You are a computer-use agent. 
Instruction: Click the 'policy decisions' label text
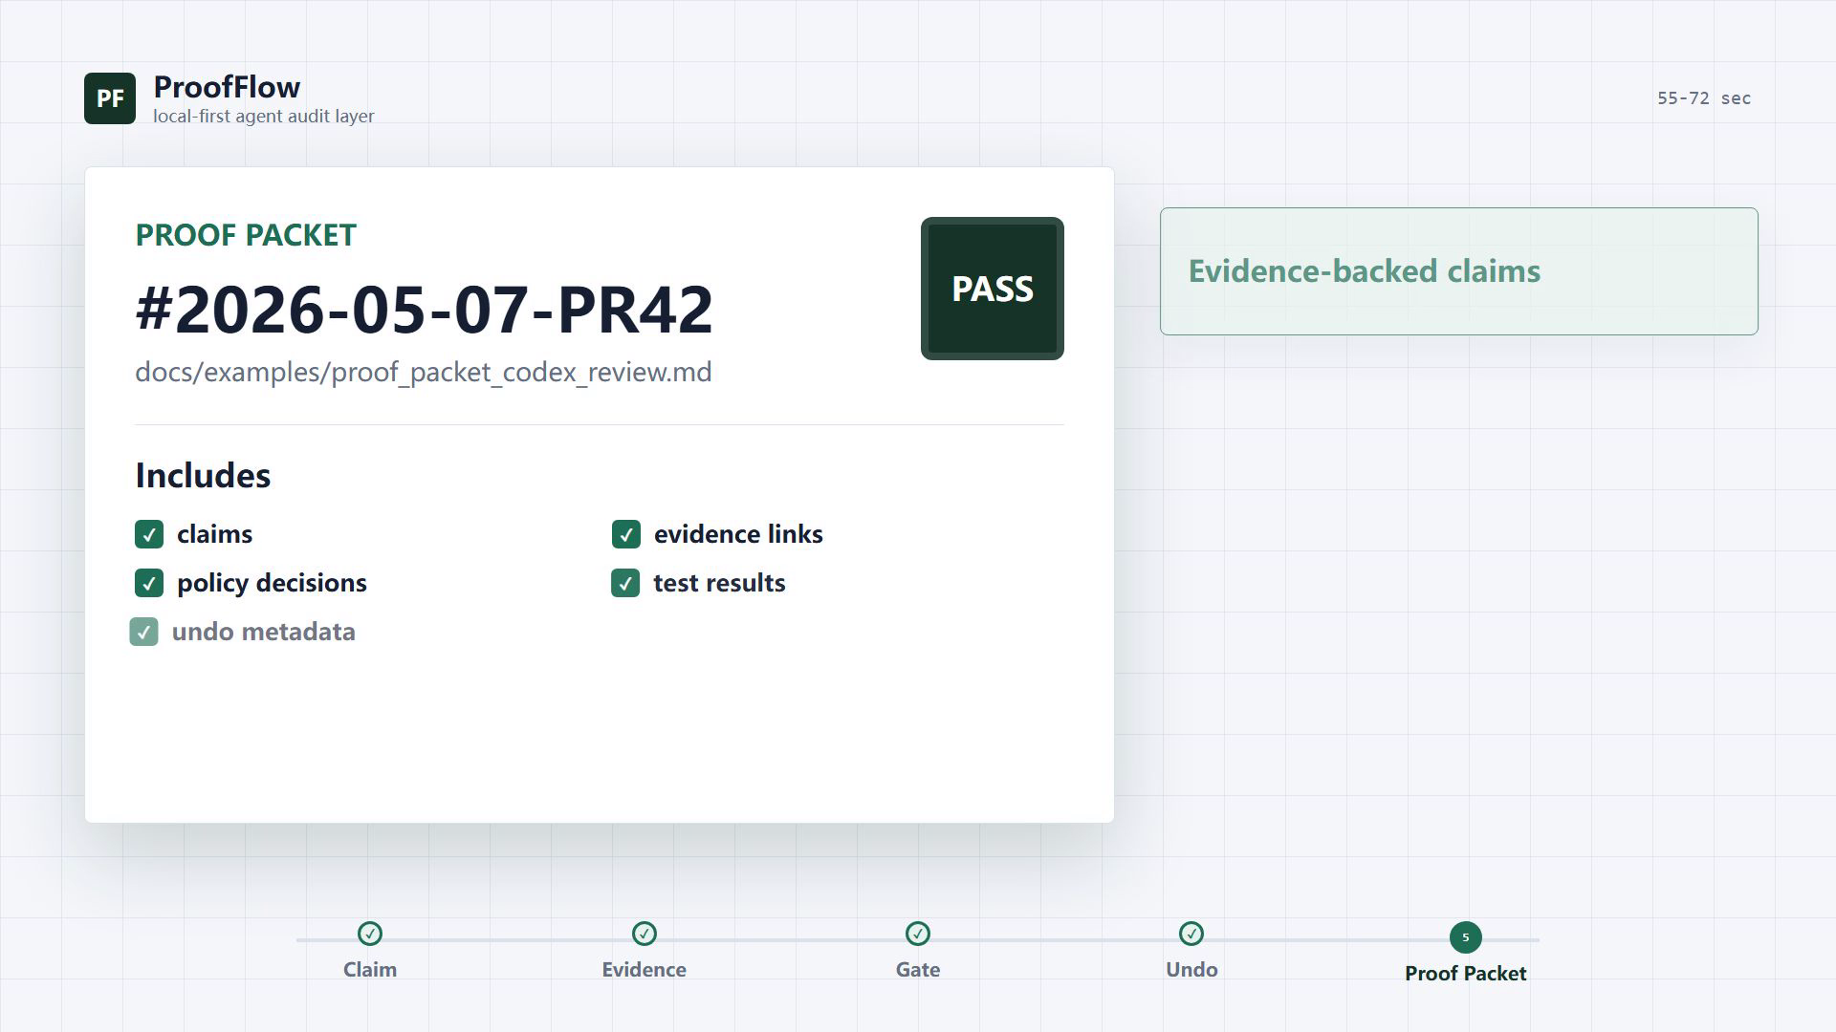pyautogui.click(x=272, y=583)
